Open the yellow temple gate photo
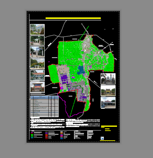 108,91
